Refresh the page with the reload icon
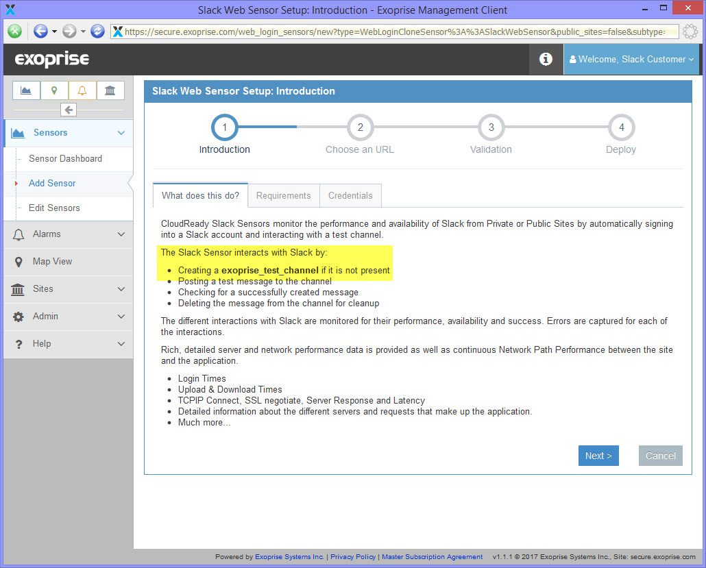 98,31
